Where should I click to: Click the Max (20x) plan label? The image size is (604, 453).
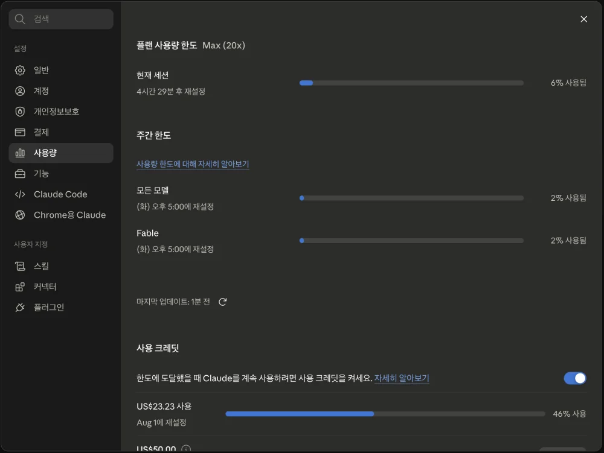(224, 45)
